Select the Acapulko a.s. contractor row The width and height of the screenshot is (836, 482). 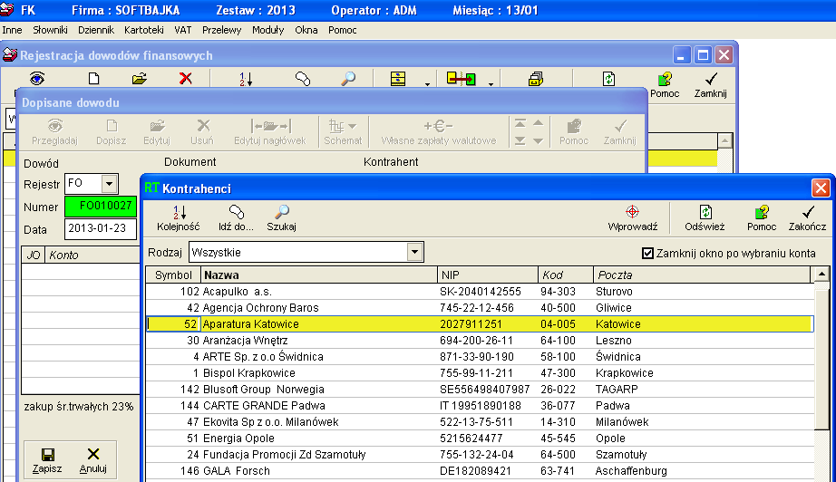coord(480,292)
